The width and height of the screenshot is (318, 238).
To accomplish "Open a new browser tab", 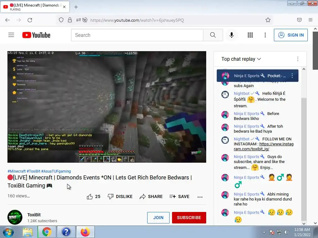I will coord(76,7).
